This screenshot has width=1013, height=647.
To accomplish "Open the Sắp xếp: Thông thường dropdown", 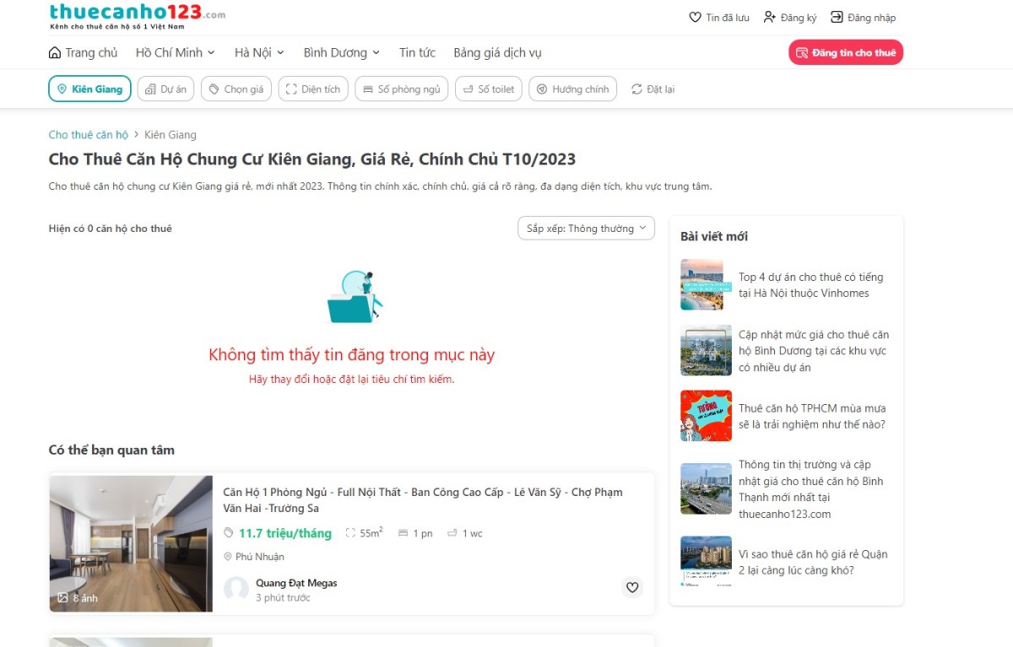I will [x=586, y=229].
